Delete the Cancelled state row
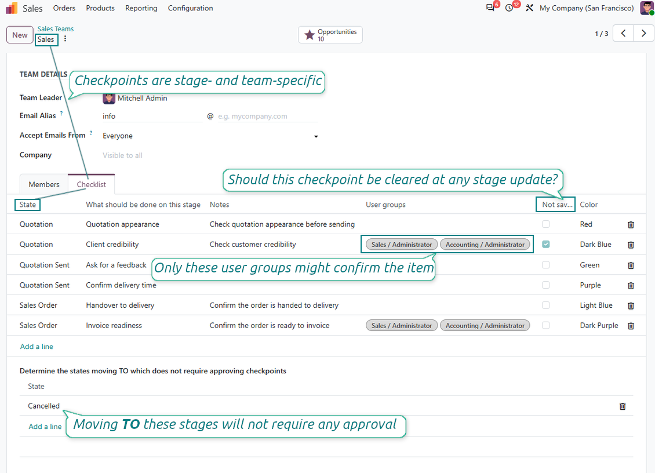Image resolution: width=655 pixels, height=473 pixels. click(x=623, y=406)
